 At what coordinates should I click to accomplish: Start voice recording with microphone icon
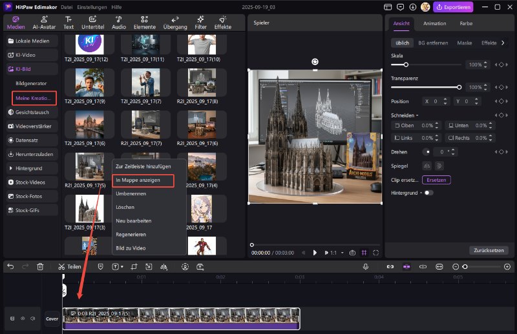(366, 266)
